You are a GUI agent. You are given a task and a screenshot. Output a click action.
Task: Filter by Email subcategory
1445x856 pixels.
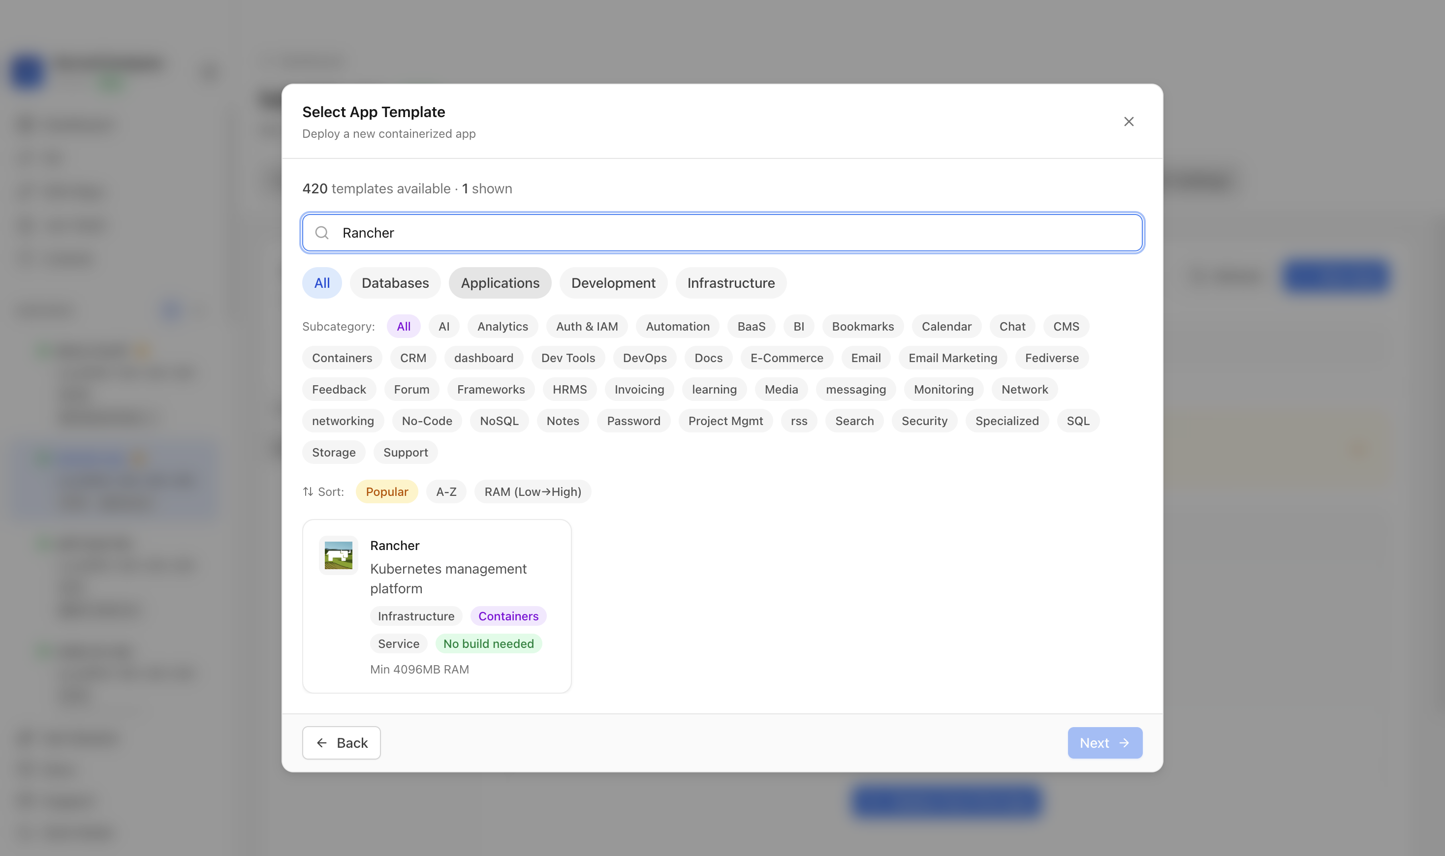tap(866, 358)
